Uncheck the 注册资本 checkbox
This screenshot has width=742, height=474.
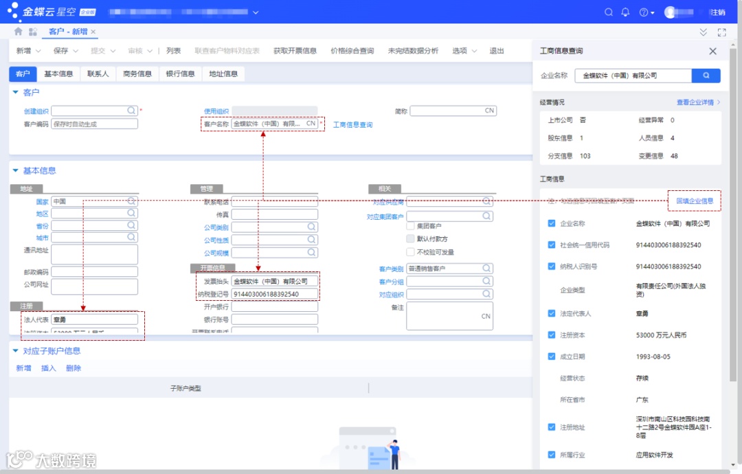point(551,335)
